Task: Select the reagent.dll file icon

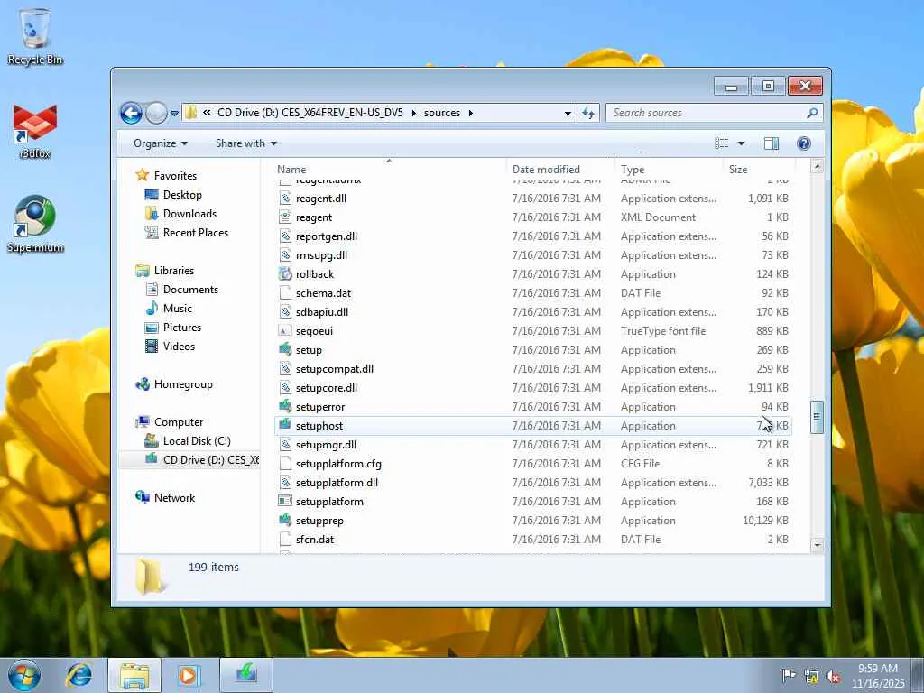Action: pyautogui.click(x=285, y=199)
